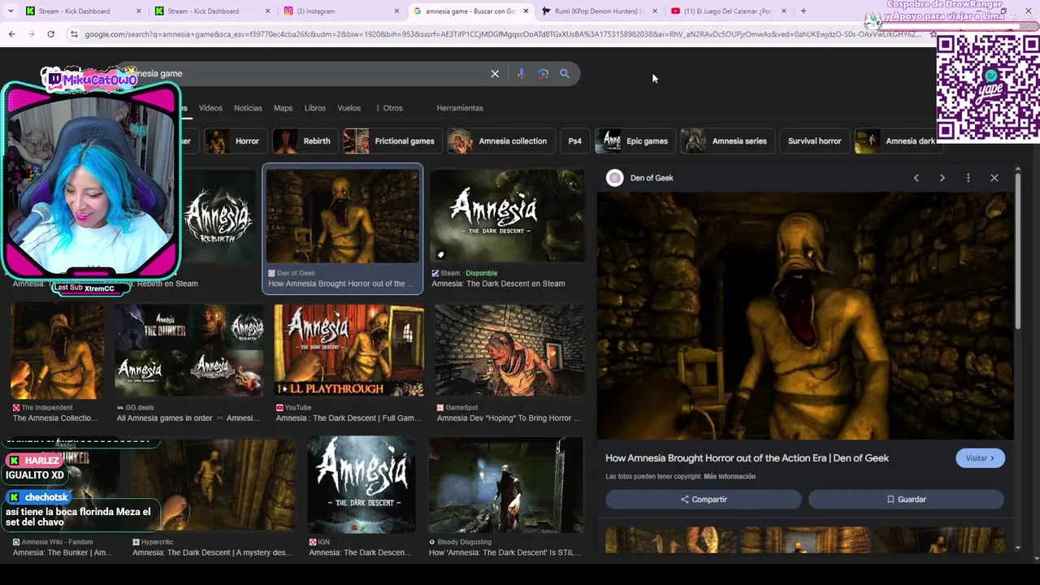
Task: Open YouTube Full Playthrough thumbnail
Action: tap(349, 351)
